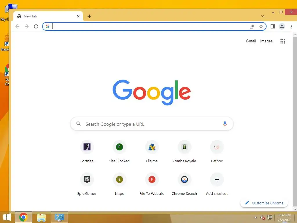Open the Catbox shortcut
Viewport: 297px width, 223px height.
[x=217, y=152]
